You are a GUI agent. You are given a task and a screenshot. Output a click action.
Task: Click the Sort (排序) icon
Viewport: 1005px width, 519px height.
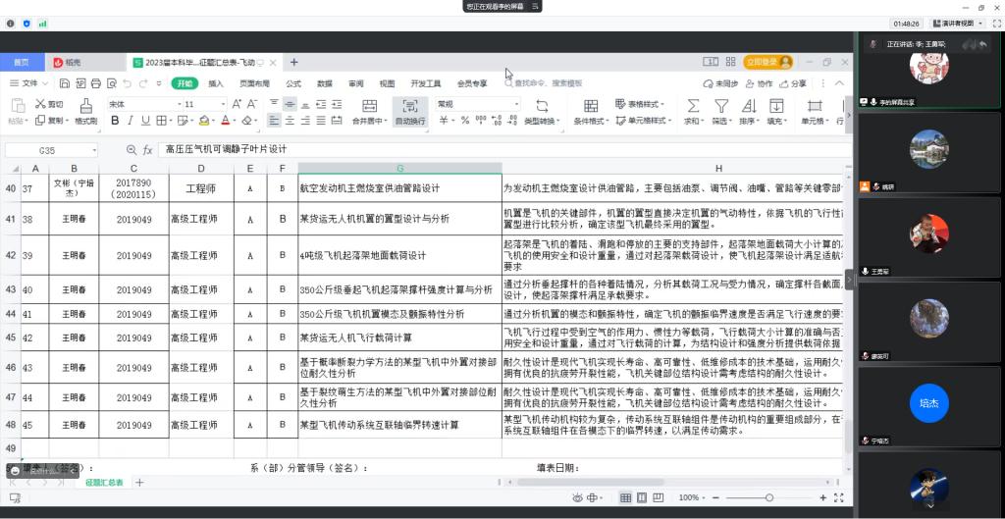pyautogui.click(x=749, y=106)
